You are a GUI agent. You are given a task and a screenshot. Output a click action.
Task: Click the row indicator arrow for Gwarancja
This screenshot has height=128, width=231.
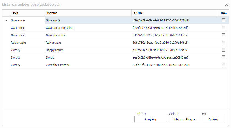(x=6, y=20)
